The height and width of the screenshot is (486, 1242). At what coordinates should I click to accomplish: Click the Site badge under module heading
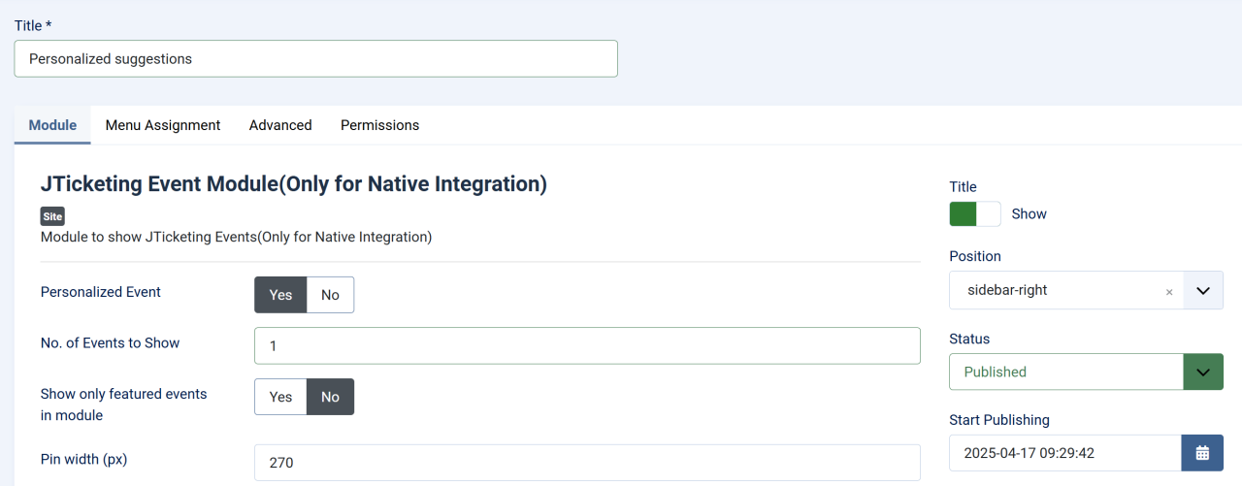(x=52, y=217)
